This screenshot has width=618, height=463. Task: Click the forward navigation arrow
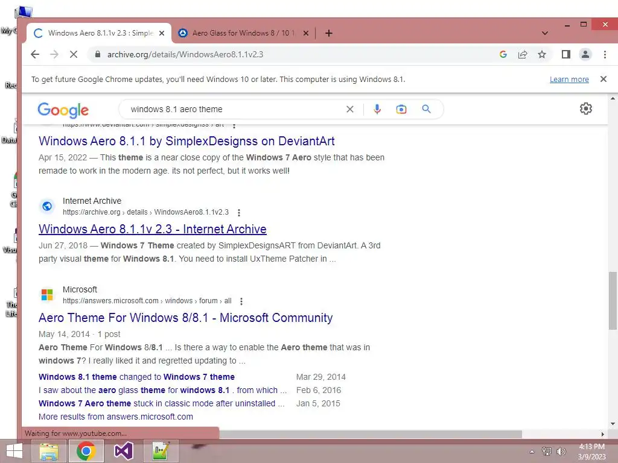54,54
